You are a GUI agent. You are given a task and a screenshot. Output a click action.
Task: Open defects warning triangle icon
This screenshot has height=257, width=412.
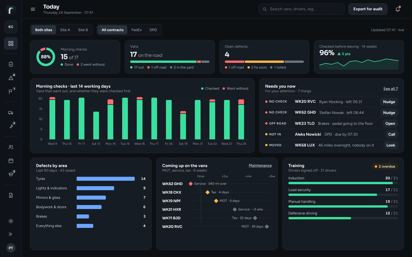11,78
